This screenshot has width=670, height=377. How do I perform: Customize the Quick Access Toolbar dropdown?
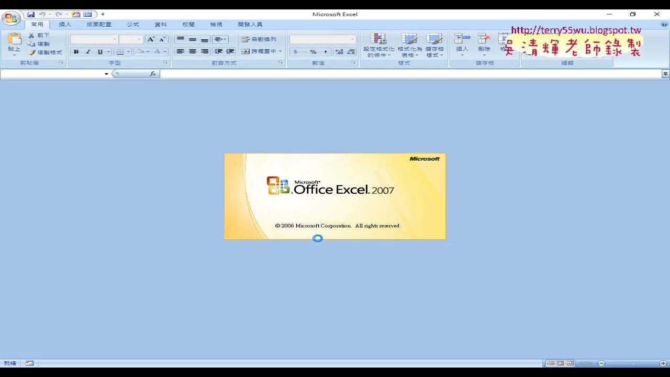coord(103,14)
